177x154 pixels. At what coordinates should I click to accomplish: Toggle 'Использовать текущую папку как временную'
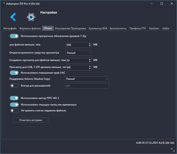[x=14, y=105]
